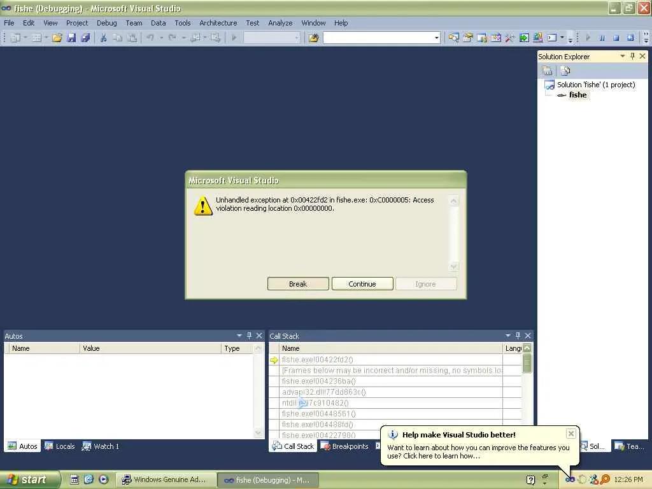Click the Show All Files icon in Solution Explorer
Screen dimensions: 652x489
tap(565, 71)
